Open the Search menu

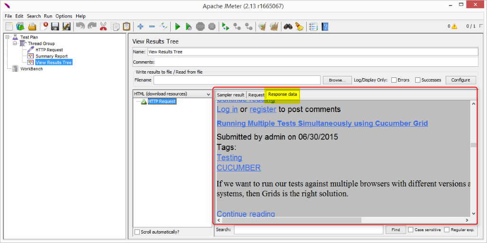[34, 16]
